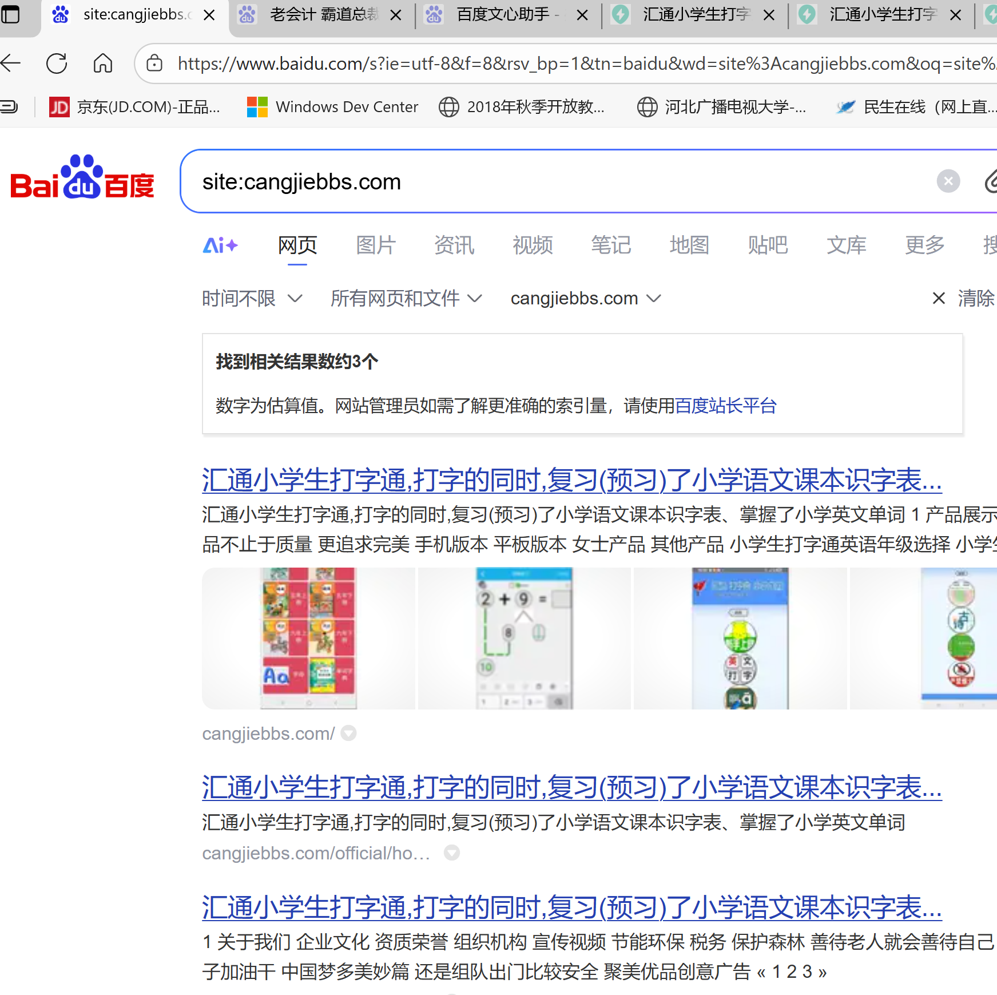Image resolution: width=997 pixels, height=995 pixels.
Task: Select the 贴吧 search tab
Action: click(768, 245)
